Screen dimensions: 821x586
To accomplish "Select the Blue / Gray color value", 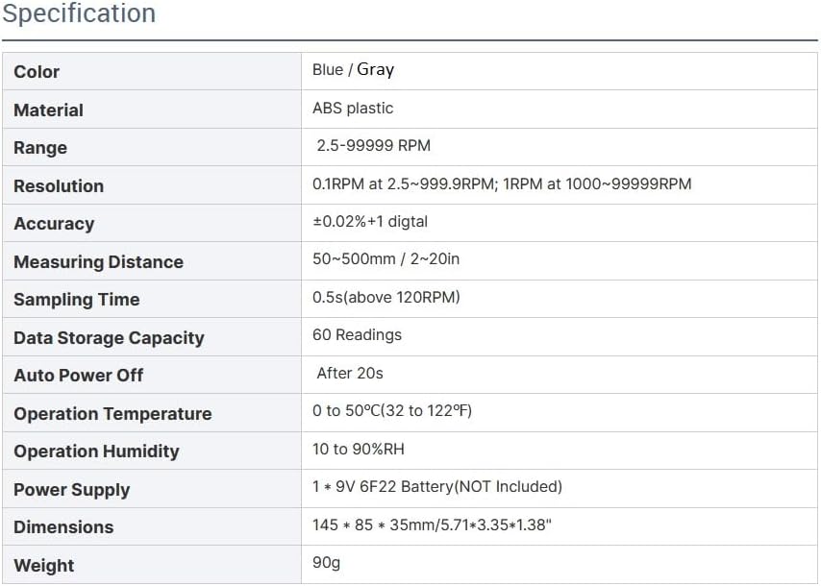I will click(353, 70).
